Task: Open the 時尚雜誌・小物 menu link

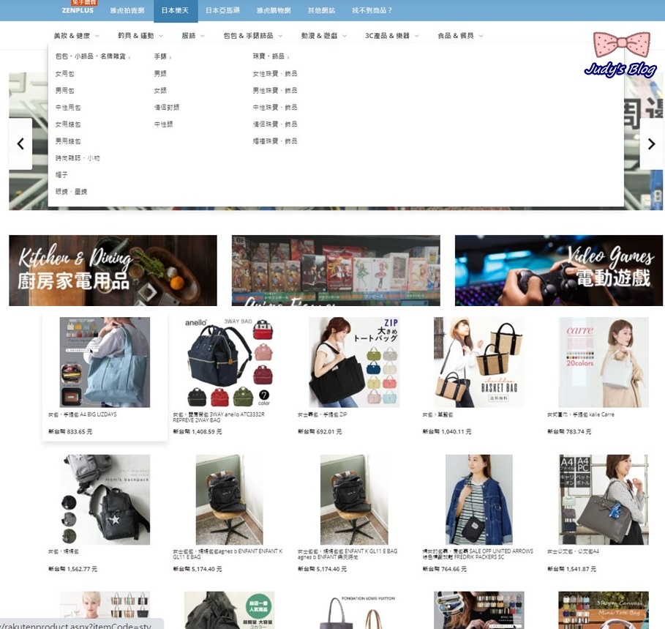Action: [78, 158]
